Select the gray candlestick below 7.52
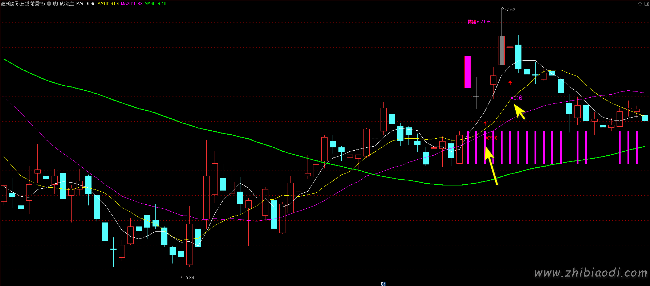The height and width of the screenshot is (286, 650). pos(501,50)
